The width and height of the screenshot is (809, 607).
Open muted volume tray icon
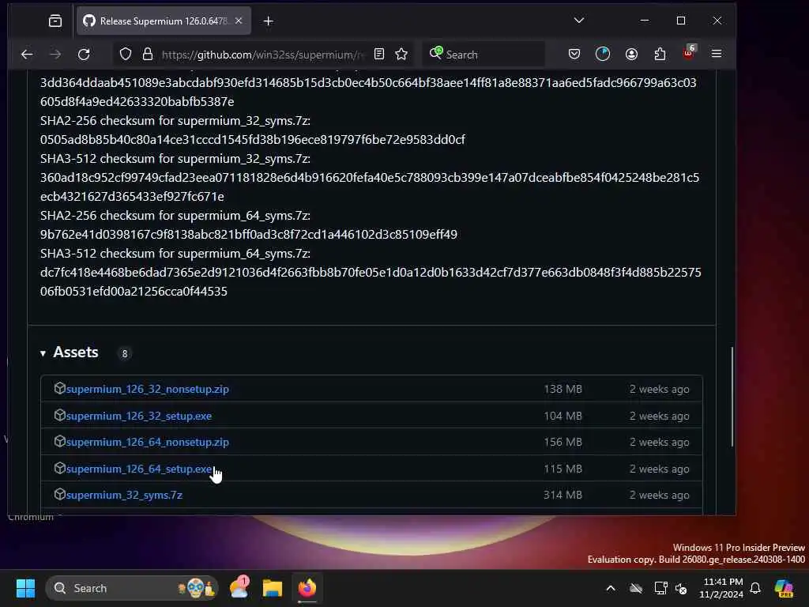pyautogui.click(x=682, y=588)
